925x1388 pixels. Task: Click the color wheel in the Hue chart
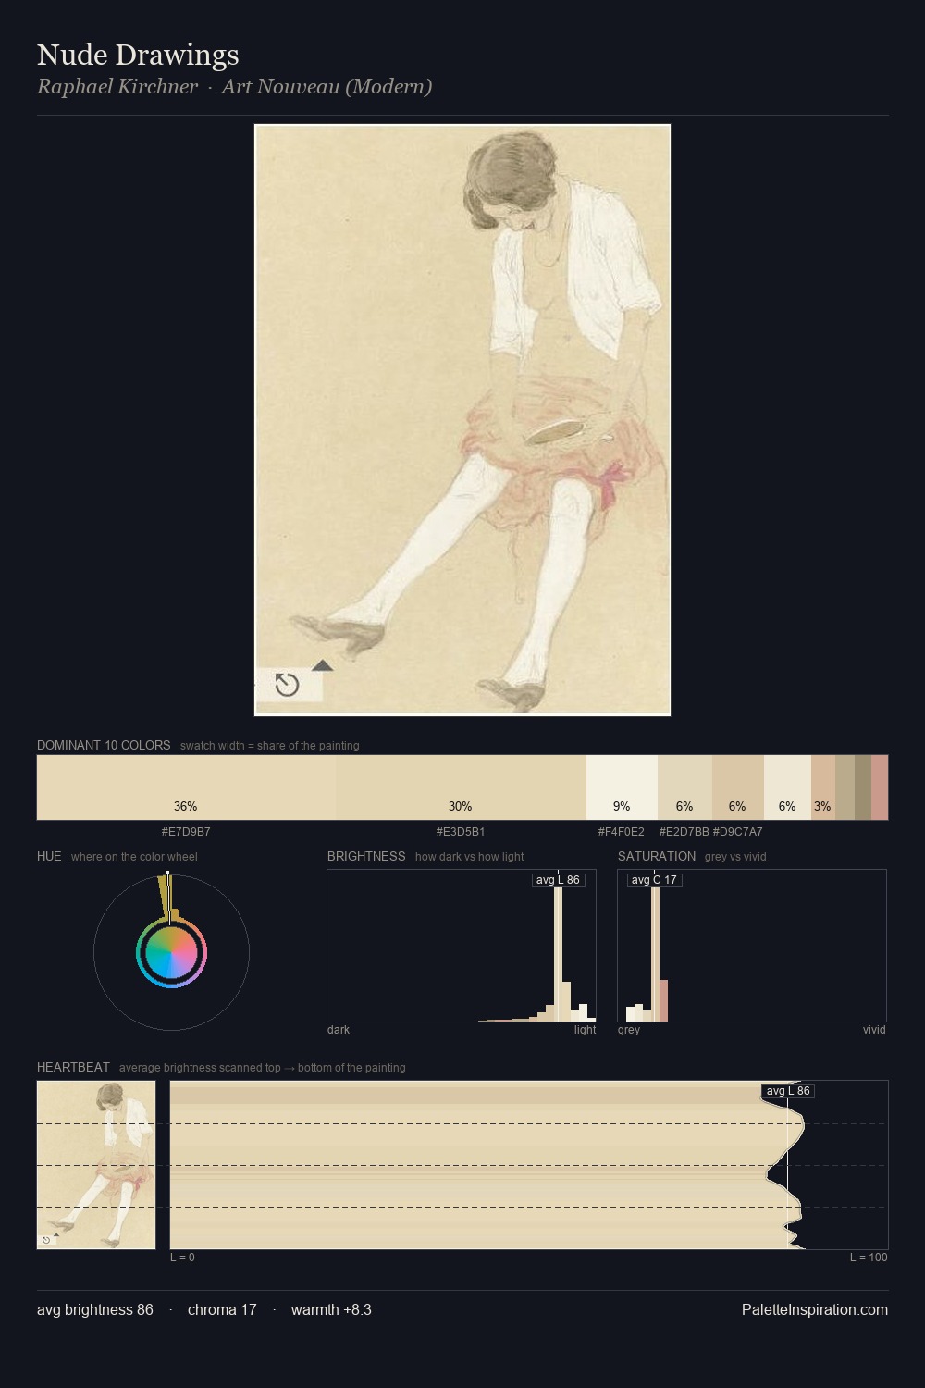coord(171,953)
